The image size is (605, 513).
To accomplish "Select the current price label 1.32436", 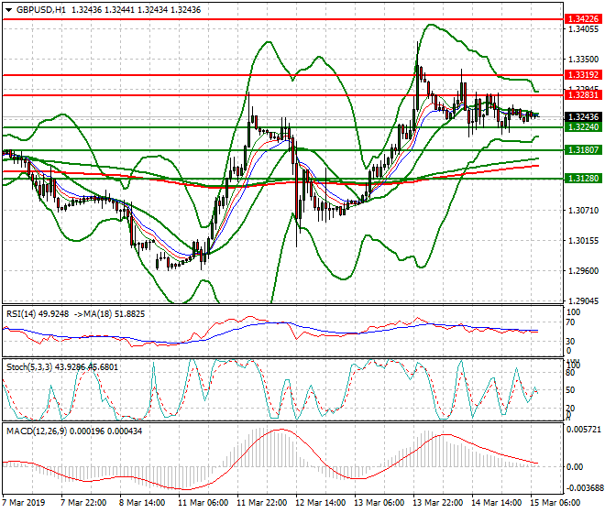I will click(583, 116).
